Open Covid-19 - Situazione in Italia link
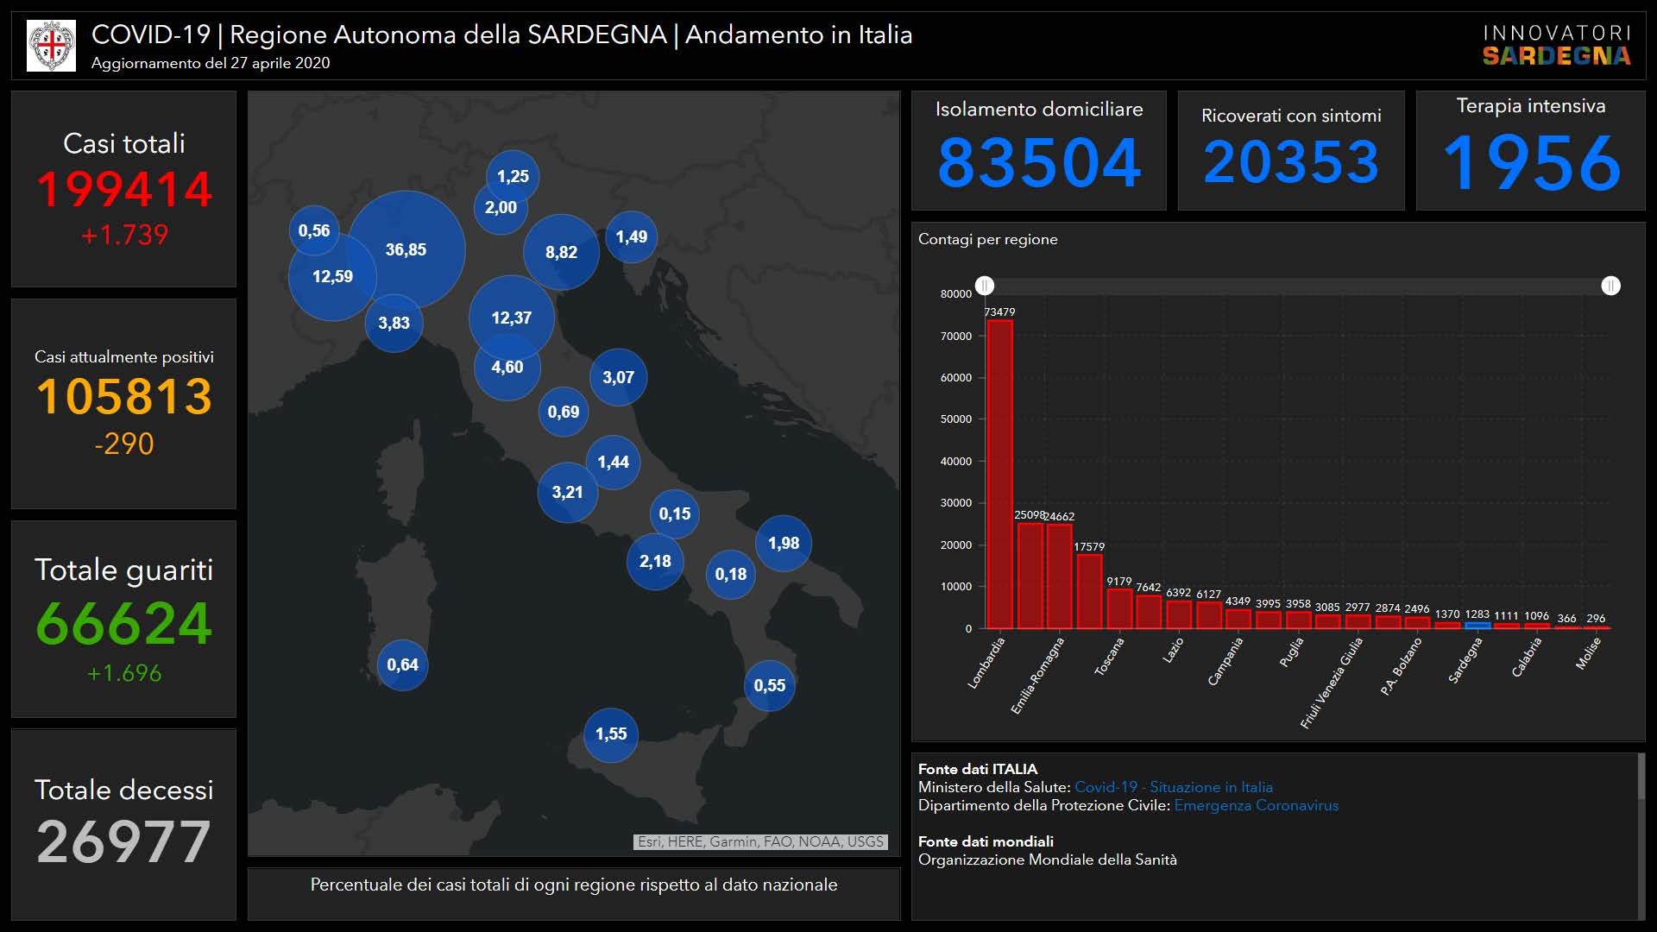Image resolution: width=1657 pixels, height=932 pixels. (1173, 787)
